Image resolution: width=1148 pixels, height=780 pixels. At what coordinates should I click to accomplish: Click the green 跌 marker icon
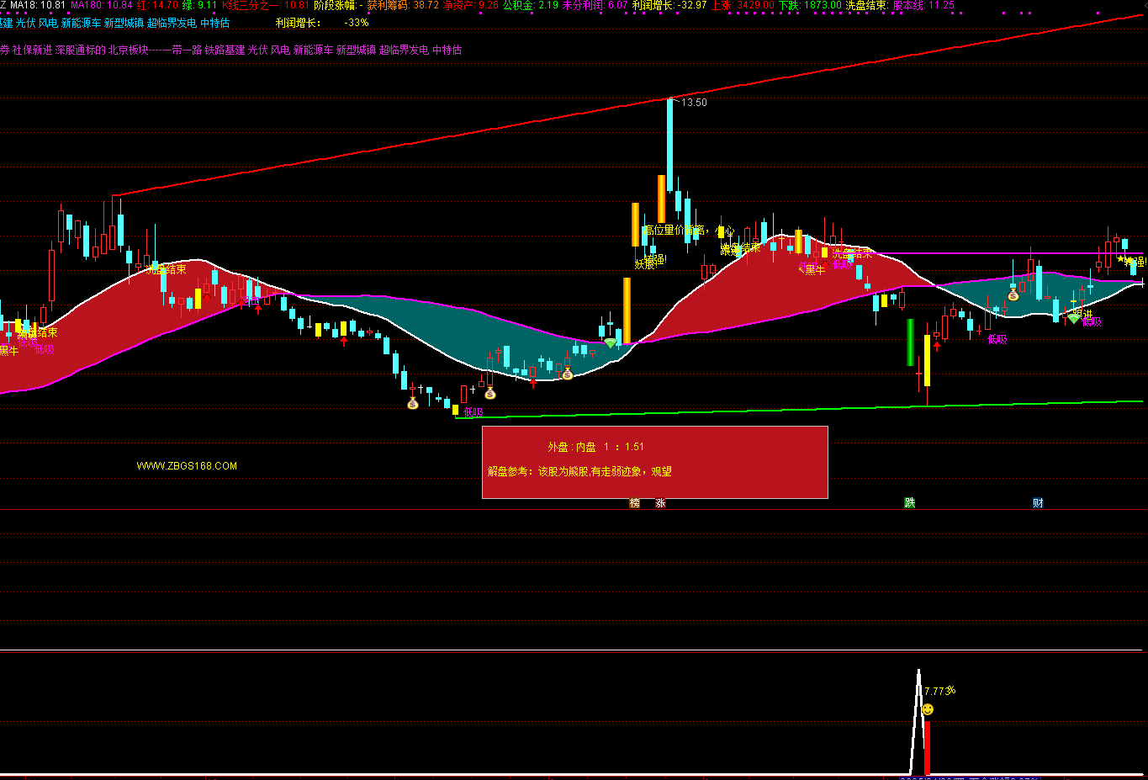[x=910, y=503]
